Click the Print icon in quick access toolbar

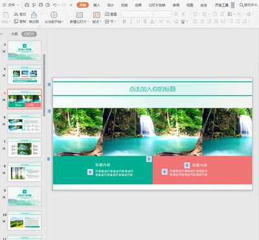coord(41,5)
